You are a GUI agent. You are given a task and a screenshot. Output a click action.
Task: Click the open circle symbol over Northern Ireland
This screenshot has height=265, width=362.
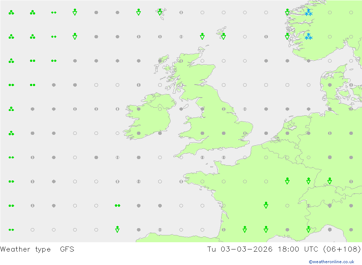click(160, 109)
